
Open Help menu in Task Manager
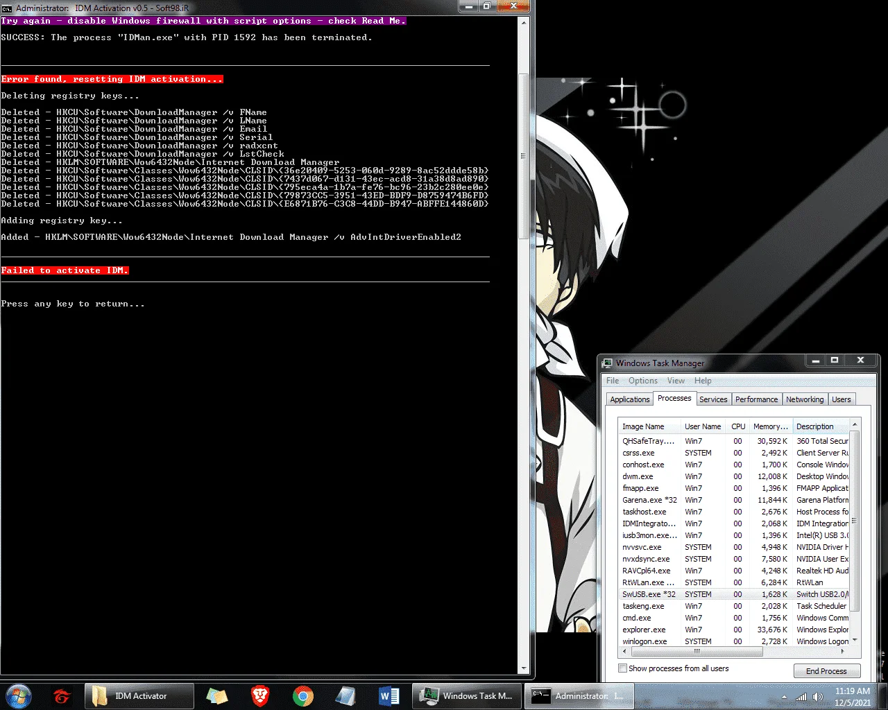(703, 381)
